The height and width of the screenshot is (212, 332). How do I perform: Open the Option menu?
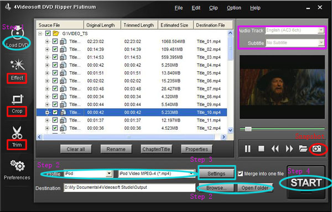(x=234, y=8)
